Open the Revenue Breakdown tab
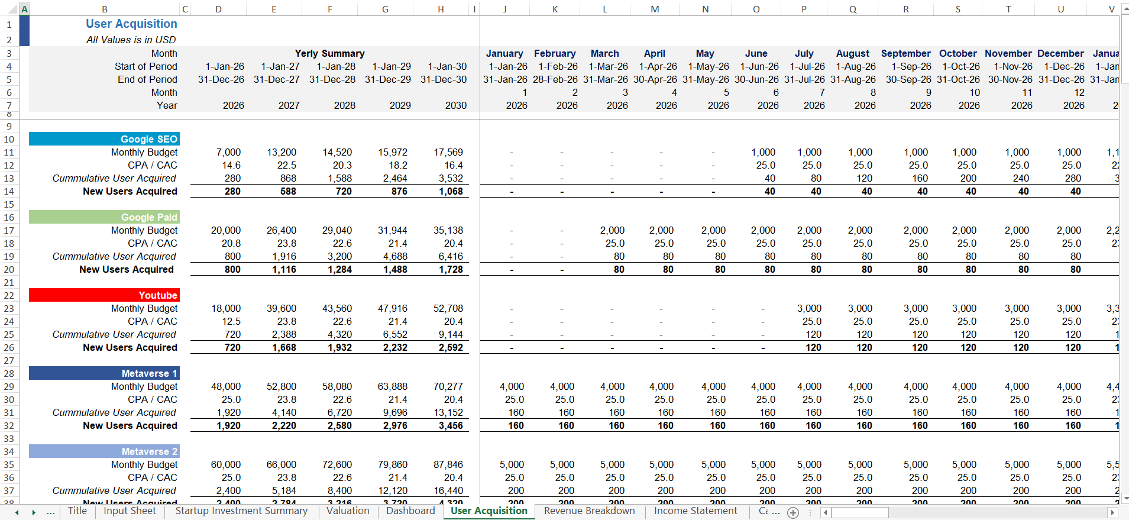The width and height of the screenshot is (1129, 520). pyautogui.click(x=590, y=511)
